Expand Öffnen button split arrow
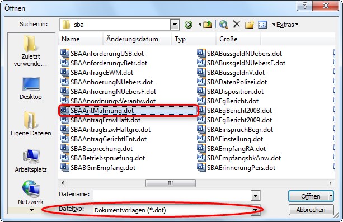This screenshot has width=343, height=222. tap(331, 196)
